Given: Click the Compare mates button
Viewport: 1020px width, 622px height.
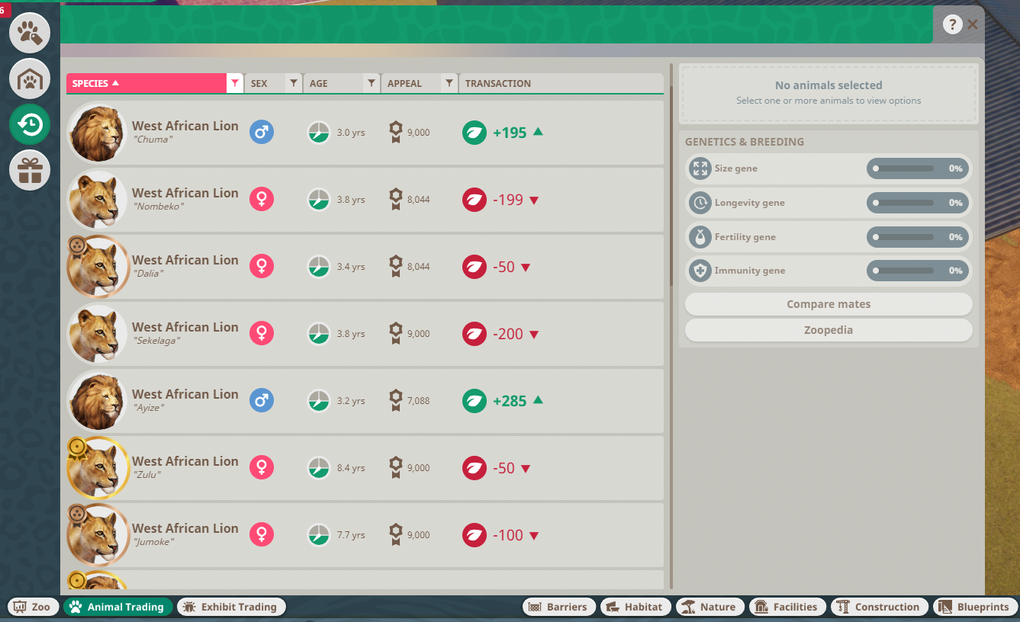Looking at the screenshot, I should coord(829,304).
